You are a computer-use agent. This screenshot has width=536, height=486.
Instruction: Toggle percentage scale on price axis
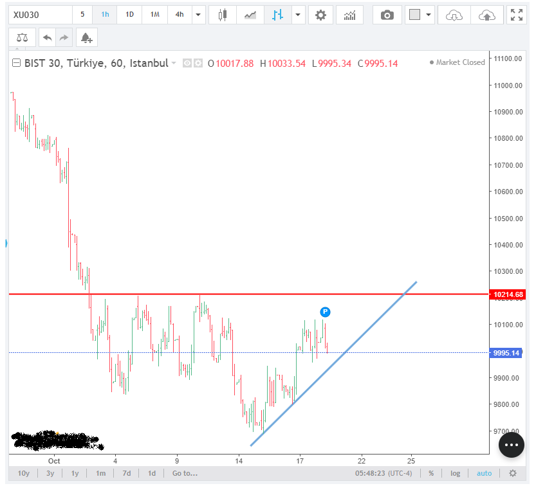coord(431,473)
